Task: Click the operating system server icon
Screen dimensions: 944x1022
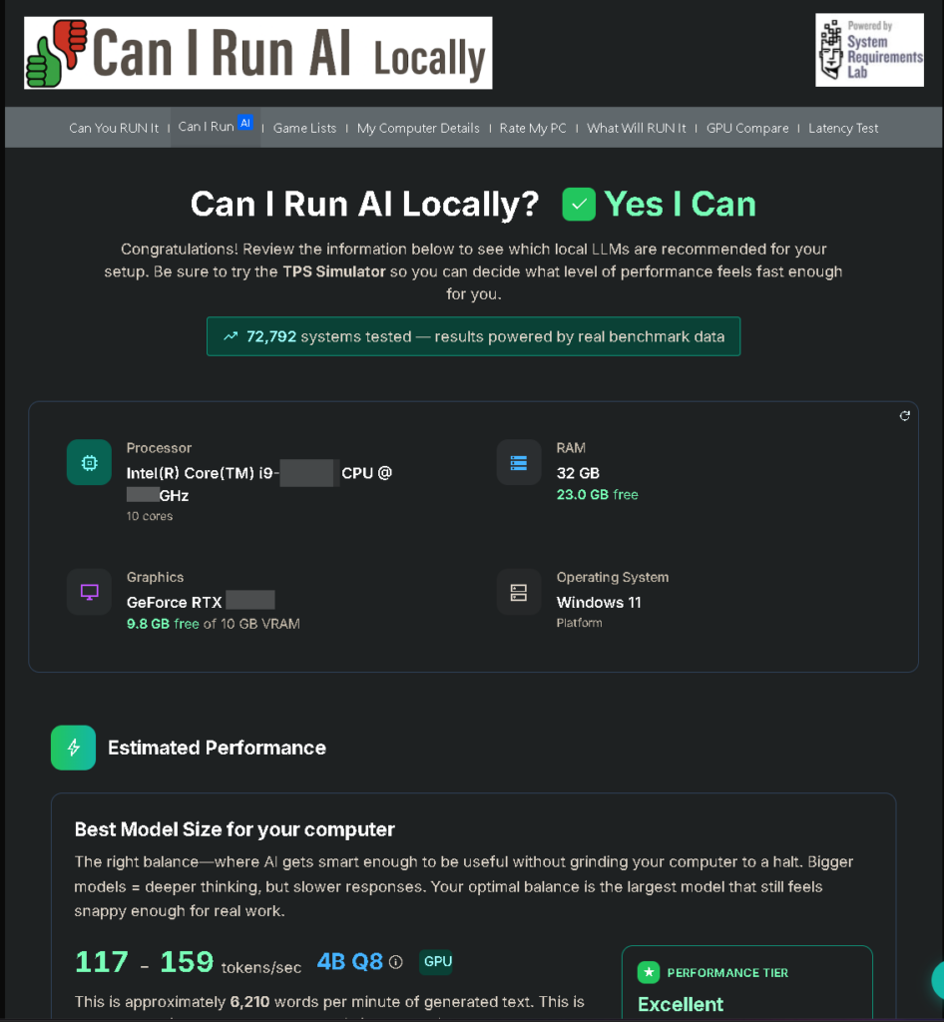Action: point(518,593)
